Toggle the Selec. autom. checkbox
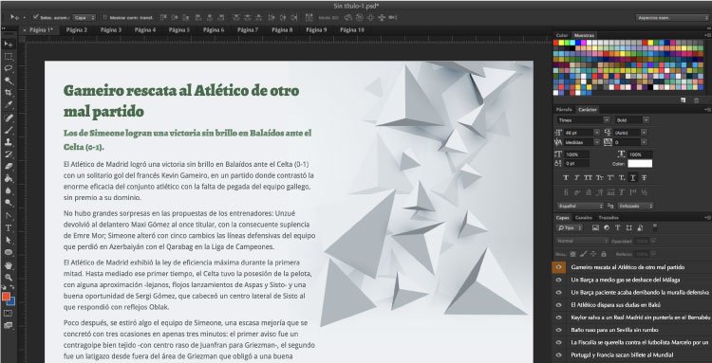Viewport: 712px width, 363px height. (x=35, y=17)
